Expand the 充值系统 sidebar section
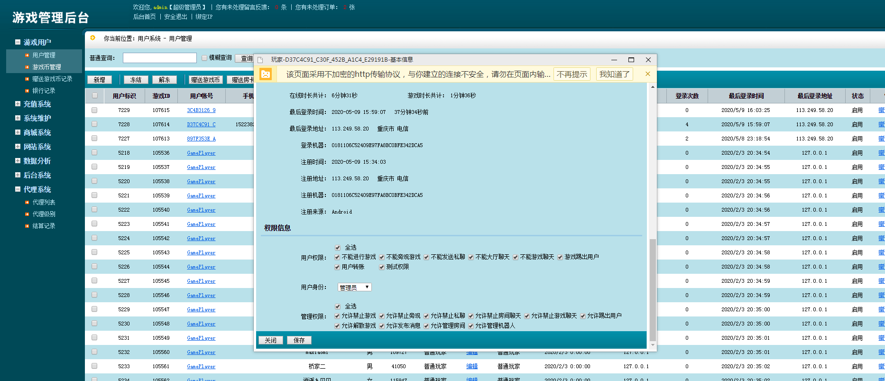The width and height of the screenshot is (885, 381). point(18,104)
